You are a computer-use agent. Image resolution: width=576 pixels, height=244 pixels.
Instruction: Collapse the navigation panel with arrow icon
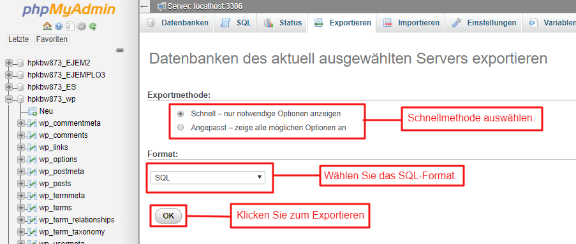[x=145, y=6]
